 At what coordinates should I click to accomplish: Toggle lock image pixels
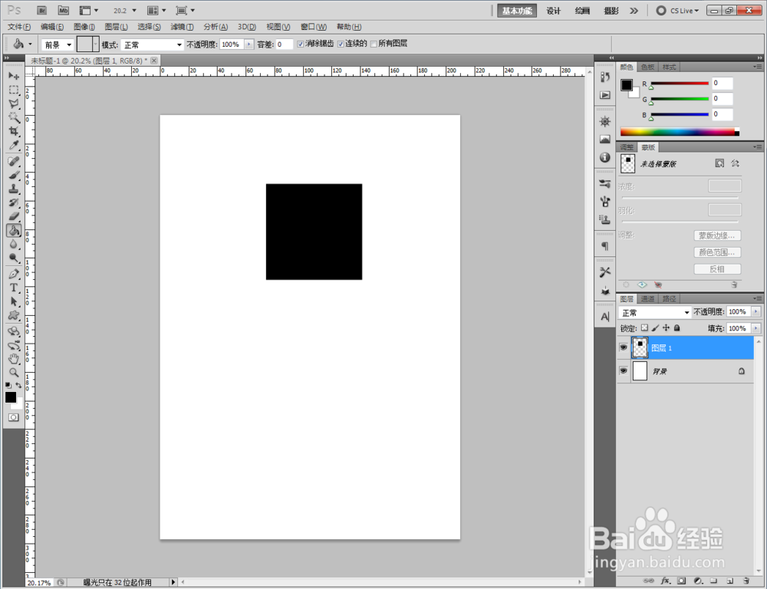[656, 327]
